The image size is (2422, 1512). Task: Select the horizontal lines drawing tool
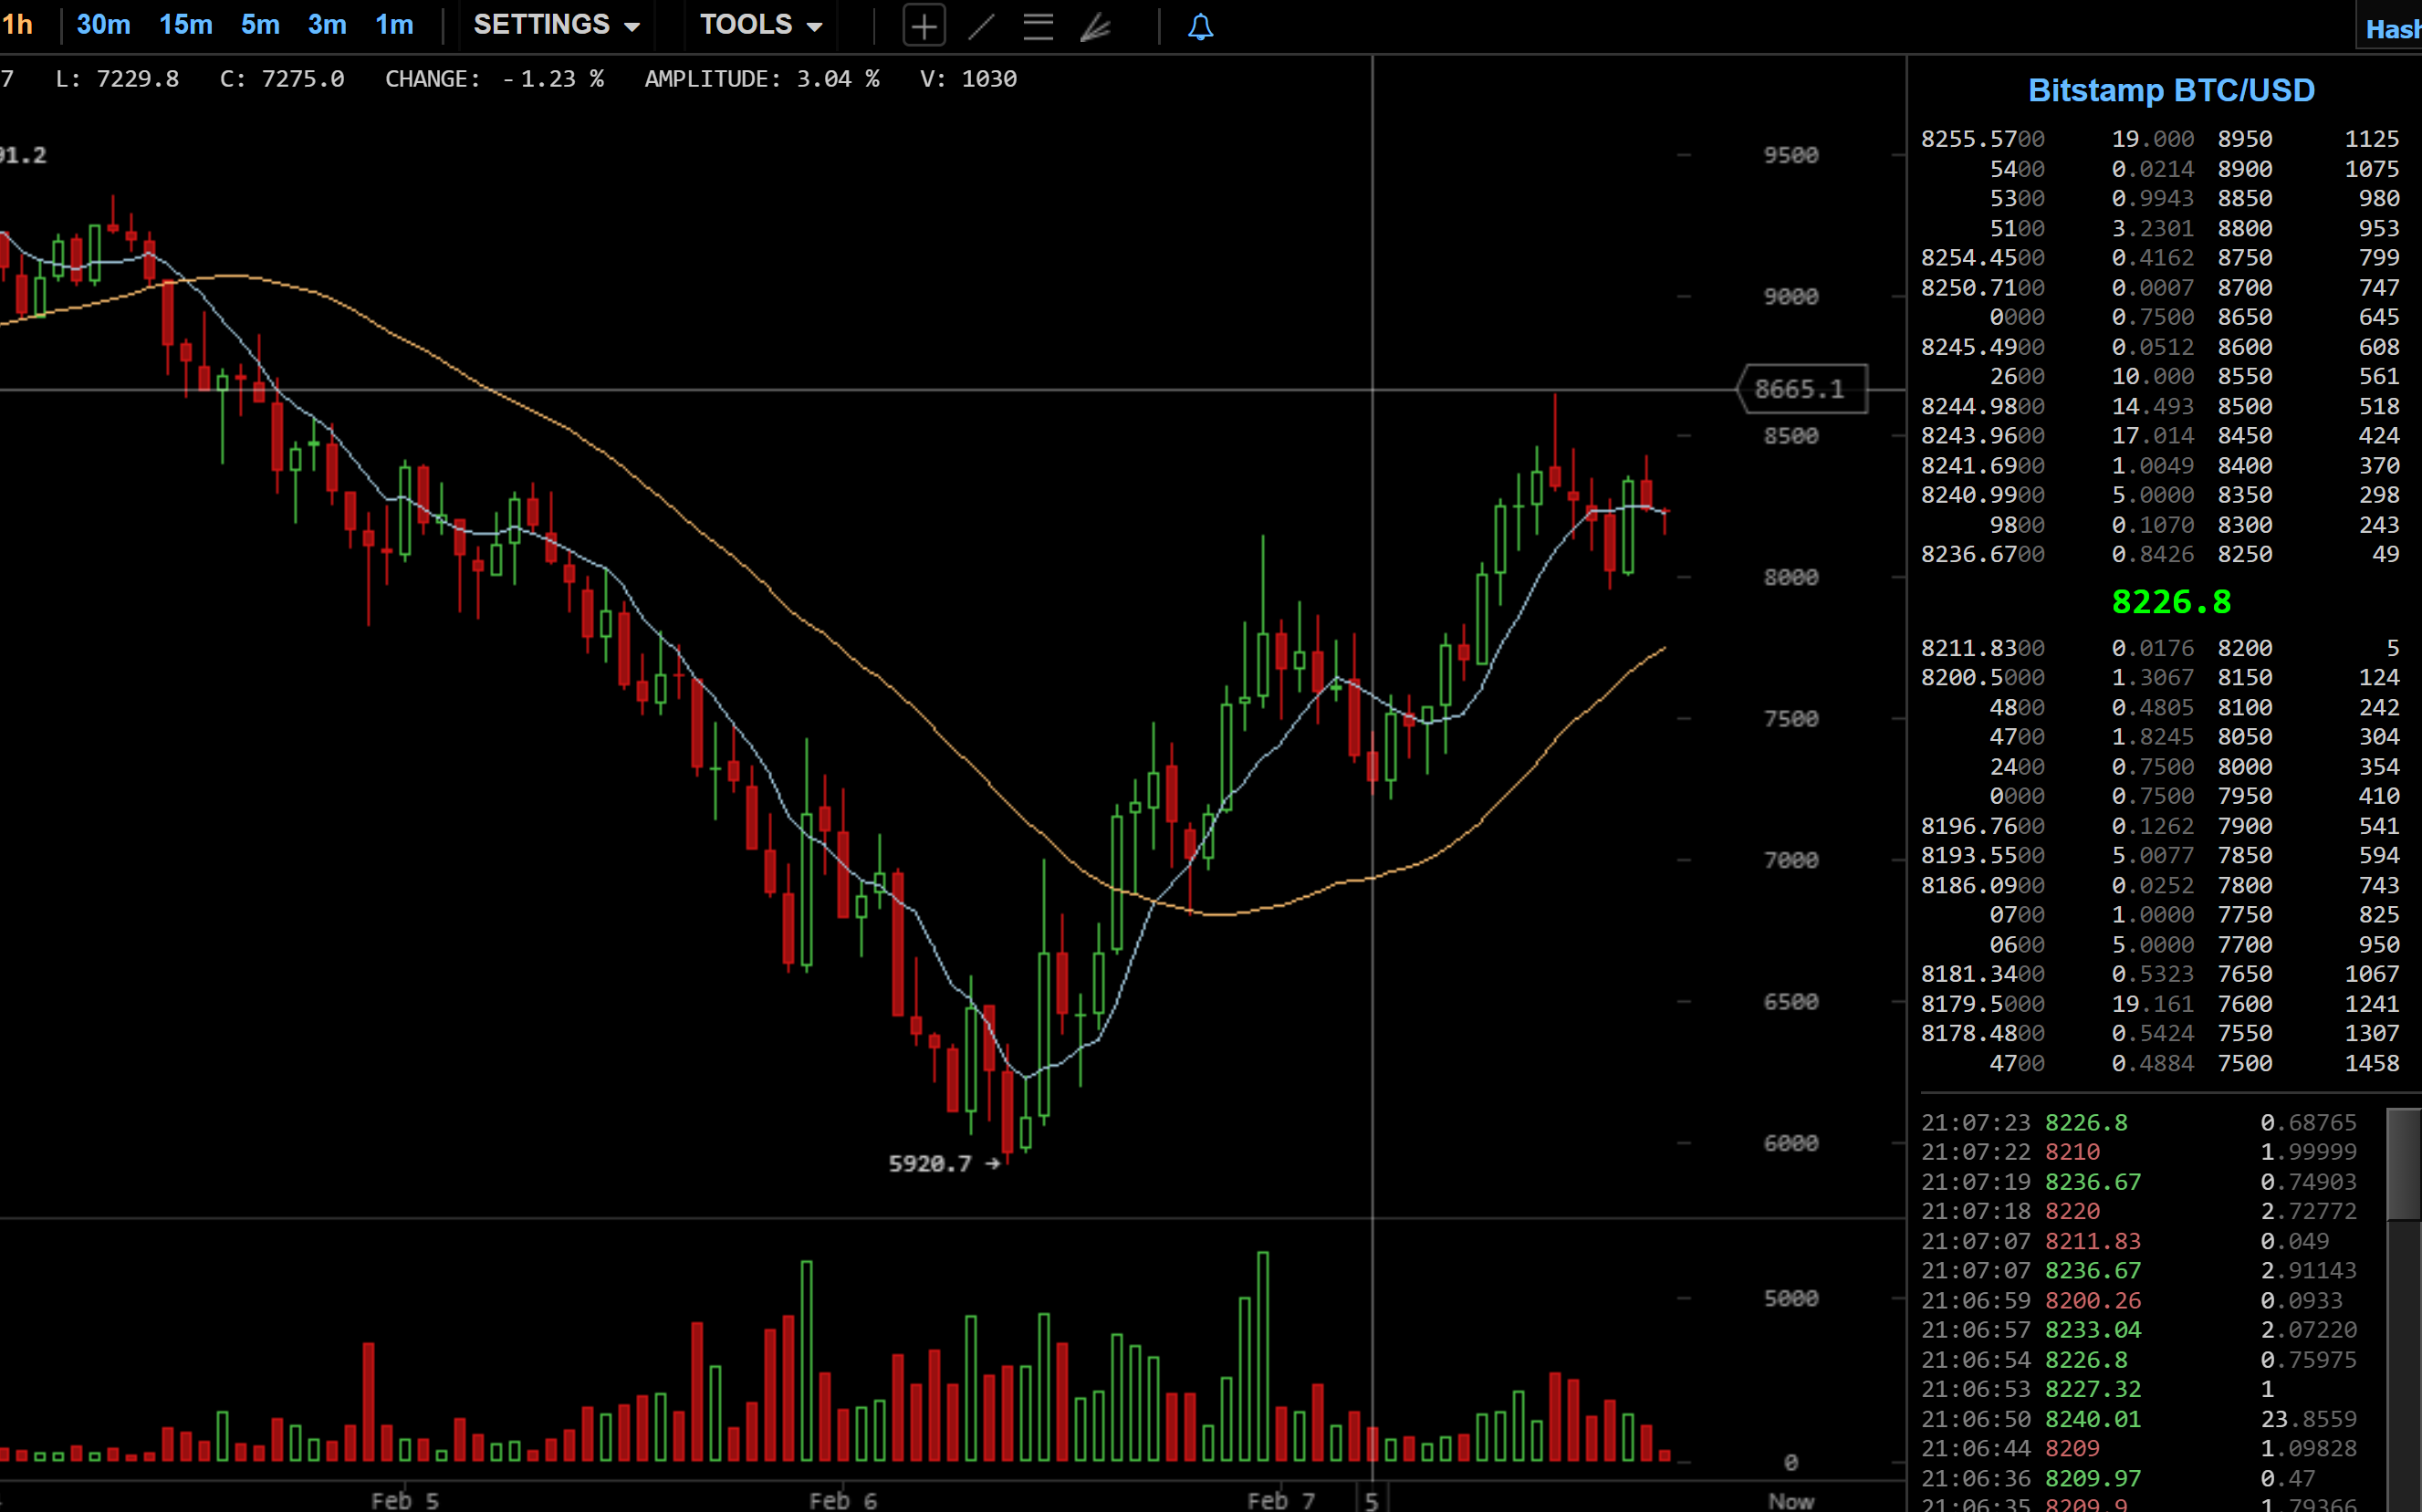click(x=1038, y=26)
